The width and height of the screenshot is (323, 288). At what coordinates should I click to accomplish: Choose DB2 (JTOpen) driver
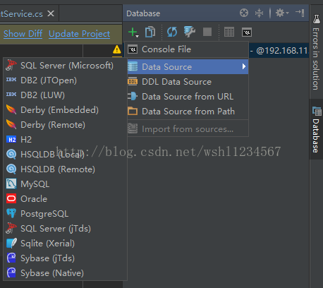click(65, 80)
